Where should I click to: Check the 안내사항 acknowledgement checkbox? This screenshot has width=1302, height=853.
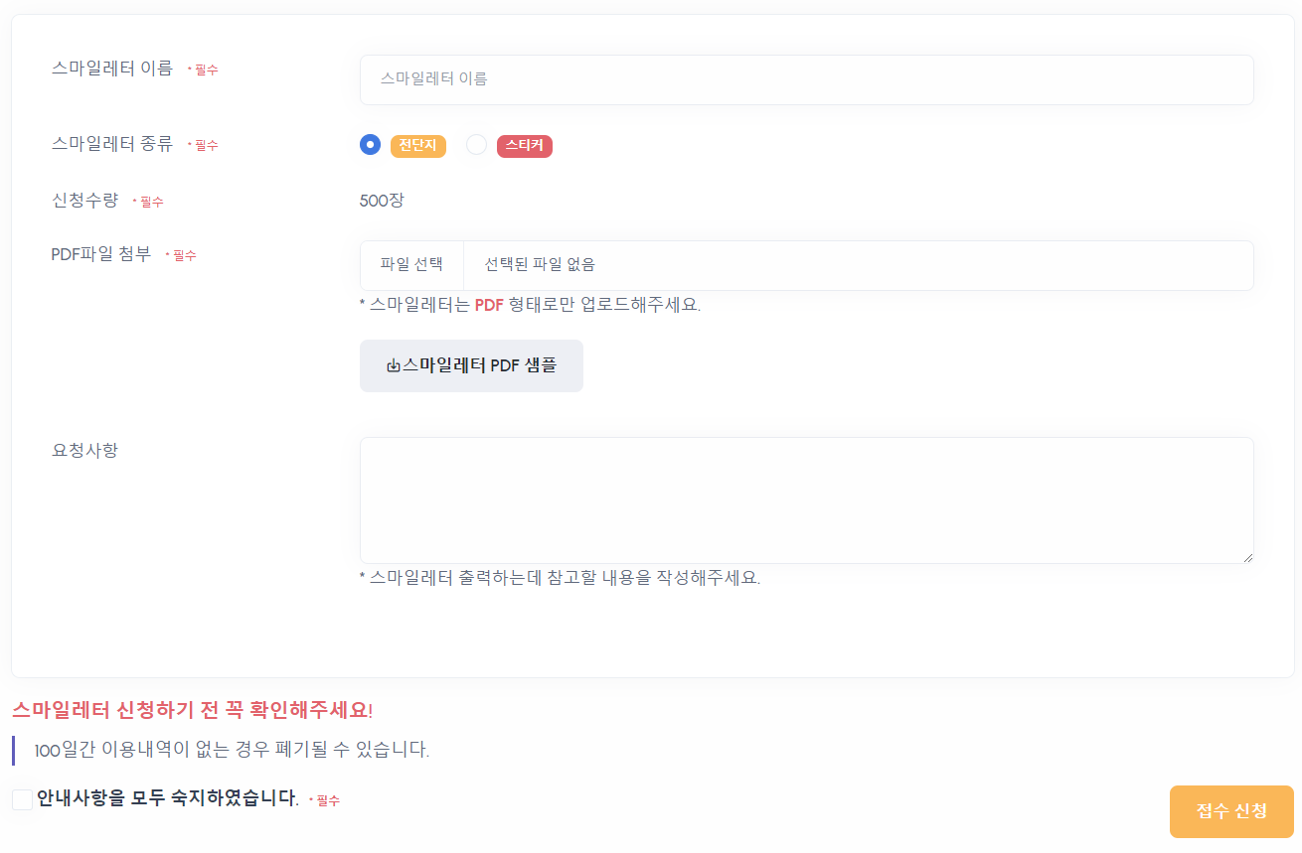tap(22, 799)
